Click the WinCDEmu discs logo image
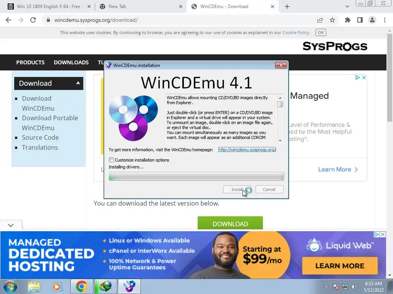 (x=133, y=118)
